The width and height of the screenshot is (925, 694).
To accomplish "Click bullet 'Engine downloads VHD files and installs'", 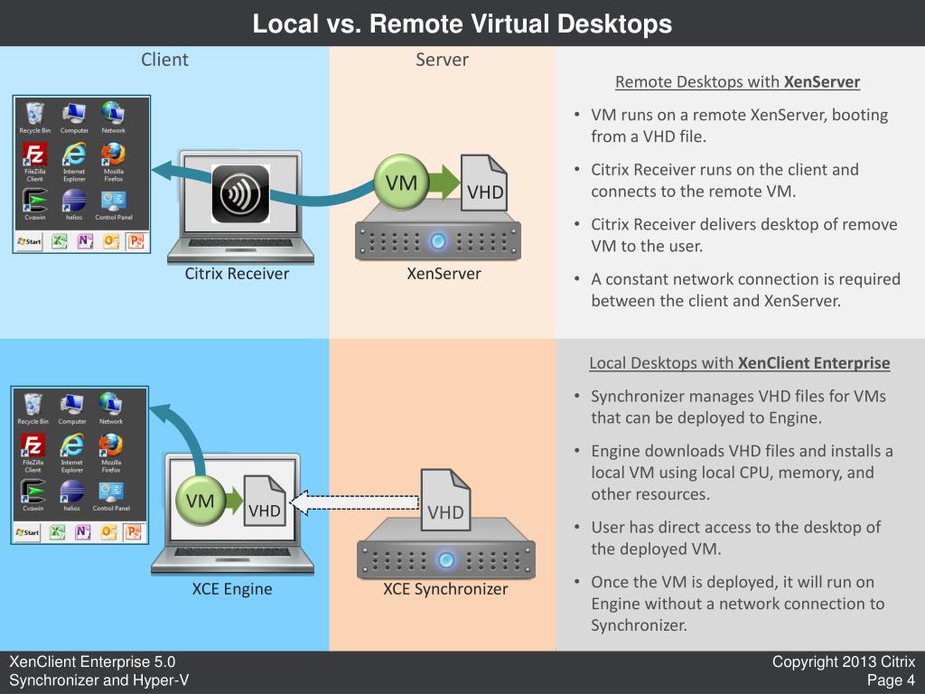I will [x=742, y=473].
